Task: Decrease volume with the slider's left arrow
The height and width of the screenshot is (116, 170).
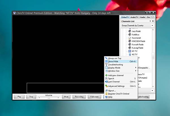Action: (39, 98)
